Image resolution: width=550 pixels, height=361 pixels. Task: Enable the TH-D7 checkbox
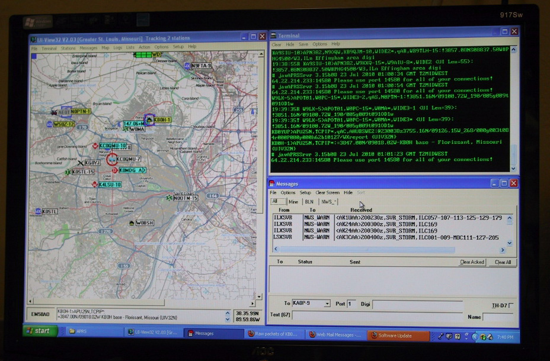point(511,305)
